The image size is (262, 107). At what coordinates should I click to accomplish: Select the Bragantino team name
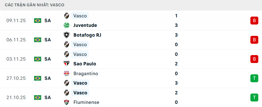[x=86, y=74]
